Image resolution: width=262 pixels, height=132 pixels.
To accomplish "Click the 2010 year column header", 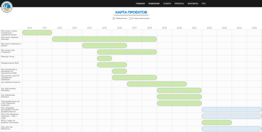I will (x=29, y=28).
